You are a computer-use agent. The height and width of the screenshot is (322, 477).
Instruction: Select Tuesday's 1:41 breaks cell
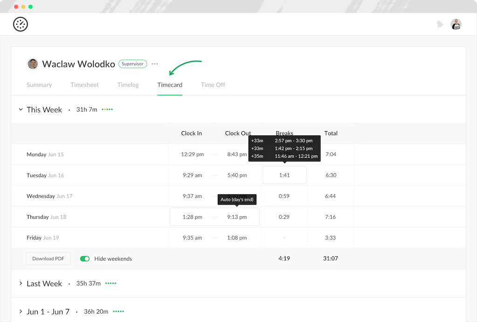tap(284, 175)
